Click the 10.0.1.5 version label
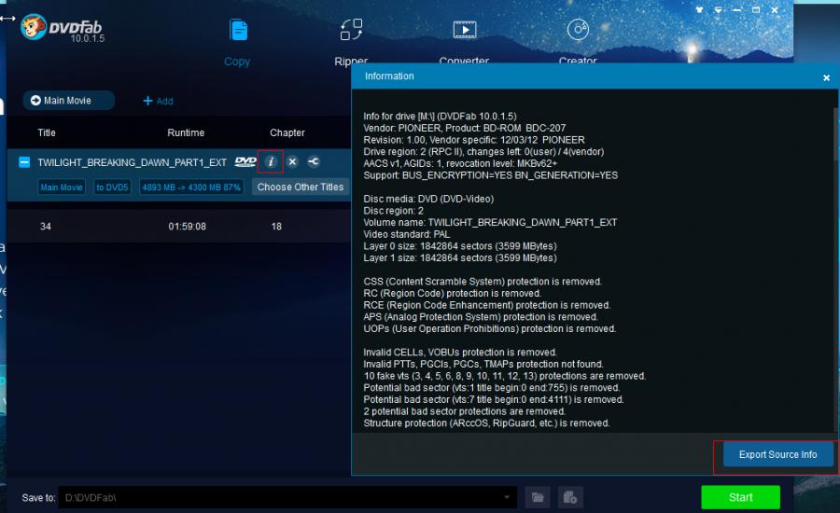 [88, 38]
